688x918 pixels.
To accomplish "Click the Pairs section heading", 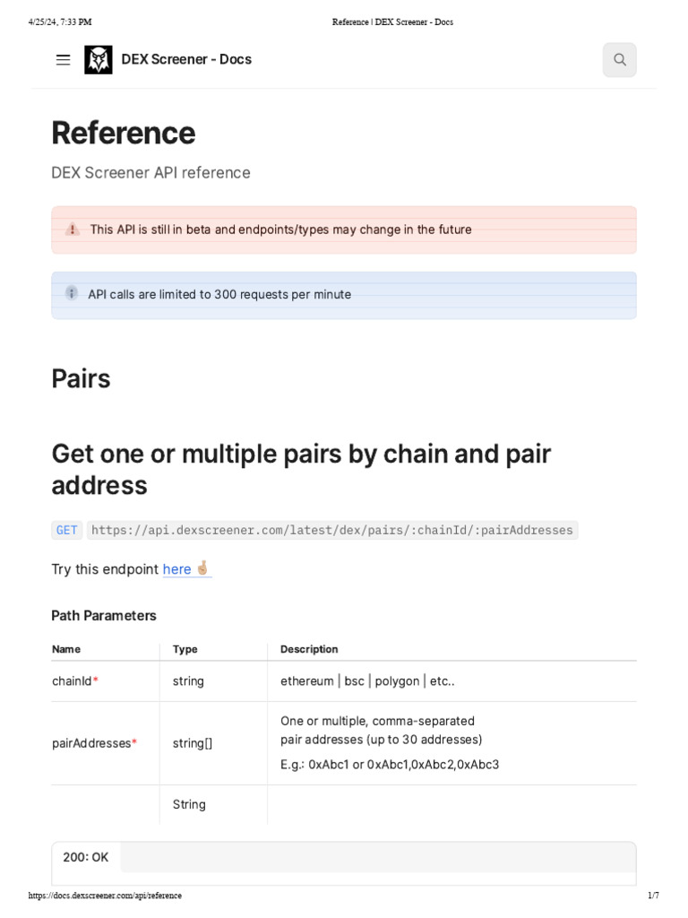I will click(81, 378).
